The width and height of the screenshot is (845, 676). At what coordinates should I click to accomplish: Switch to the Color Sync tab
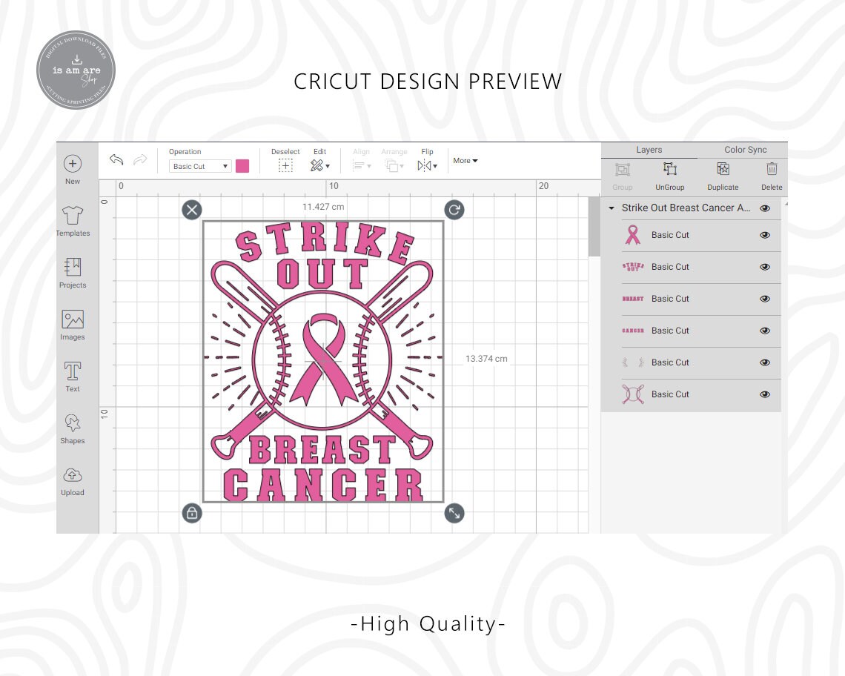pos(744,150)
